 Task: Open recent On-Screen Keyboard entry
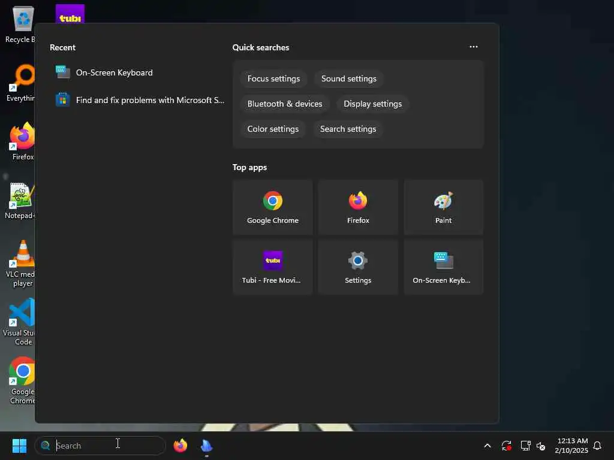[137, 72]
